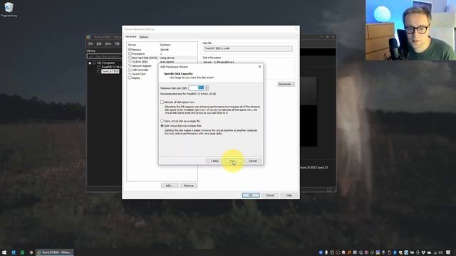This screenshot has height=256, width=456.
Task: Select the CD/DVD (IDE) device icon
Action: point(130,62)
